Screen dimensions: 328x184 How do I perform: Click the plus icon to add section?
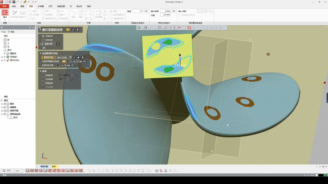pos(78,57)
